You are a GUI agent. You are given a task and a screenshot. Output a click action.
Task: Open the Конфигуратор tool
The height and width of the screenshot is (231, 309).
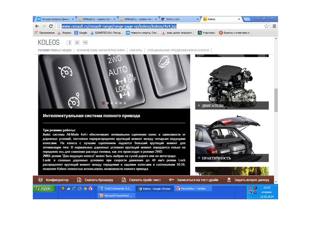[53, 180]
